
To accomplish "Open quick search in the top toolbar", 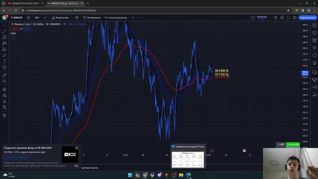I will 276,18.
